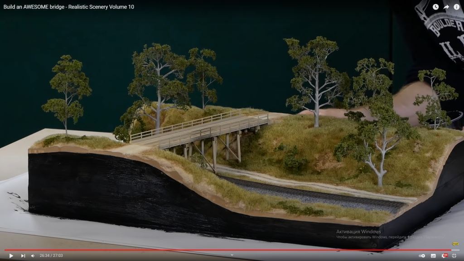Toggle subtitles/closed captions

tap(433, 256)
